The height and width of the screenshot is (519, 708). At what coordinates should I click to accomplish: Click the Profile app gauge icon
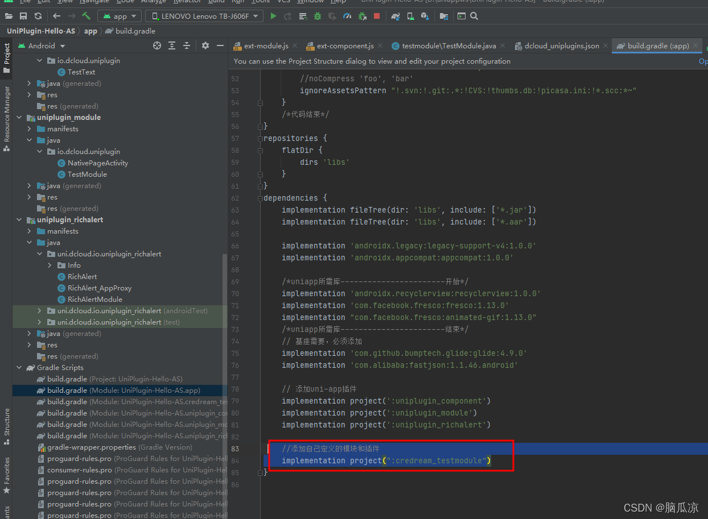click(x=347, y=16)
